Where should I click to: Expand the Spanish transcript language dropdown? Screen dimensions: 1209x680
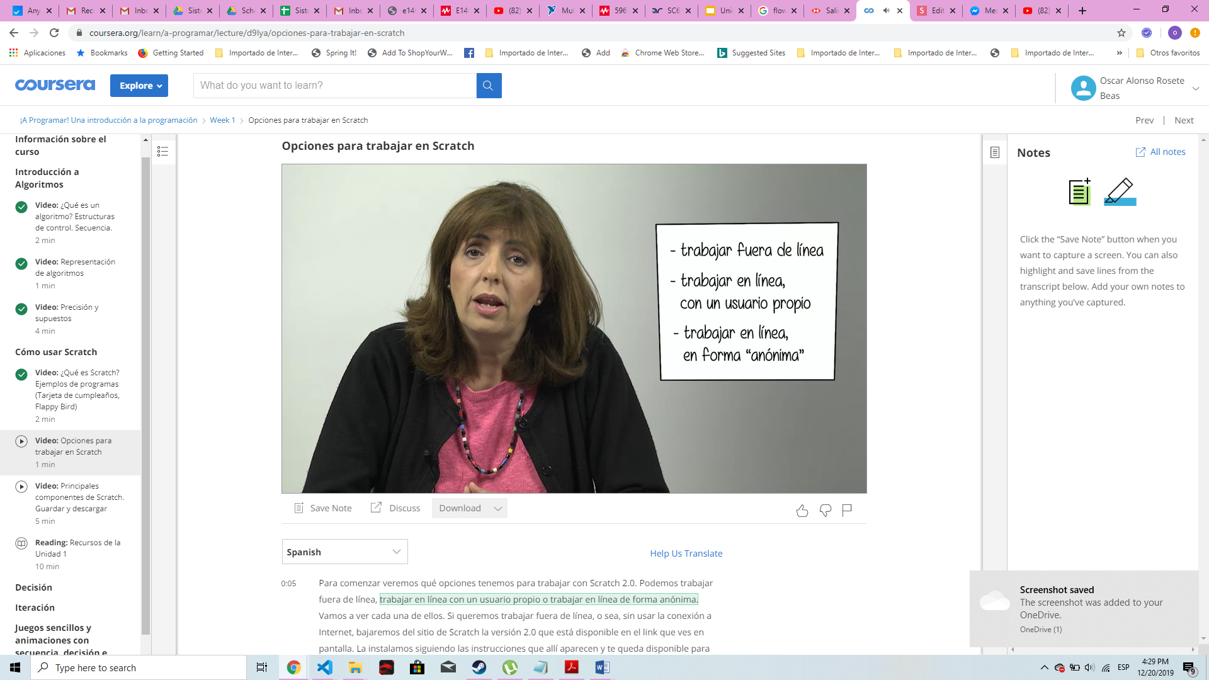tap(344, 552)
